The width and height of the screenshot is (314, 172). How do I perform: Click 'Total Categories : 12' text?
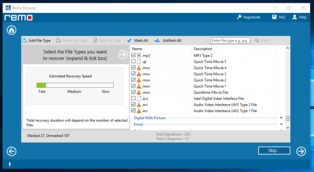(172, 139)
